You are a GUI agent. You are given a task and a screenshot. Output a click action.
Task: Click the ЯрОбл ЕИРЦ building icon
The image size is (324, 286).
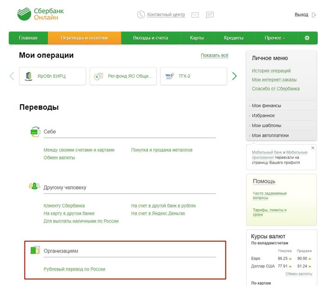tap(29, 76)
